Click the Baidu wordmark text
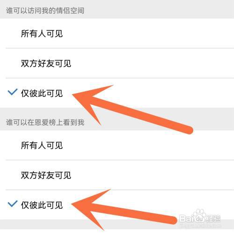 point(192,219)
